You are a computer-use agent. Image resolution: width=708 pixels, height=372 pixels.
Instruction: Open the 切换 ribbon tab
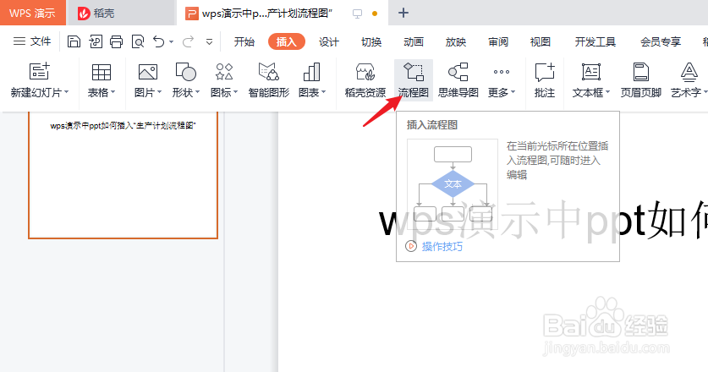tap(371, 42)
